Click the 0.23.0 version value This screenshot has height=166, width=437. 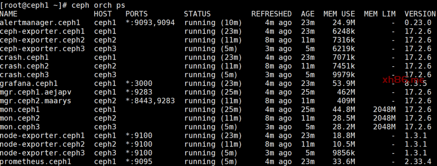[418, 23]
